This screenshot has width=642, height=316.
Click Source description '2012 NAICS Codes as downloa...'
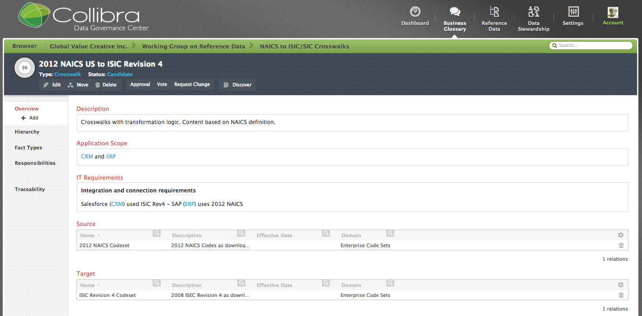pos(211,245)
